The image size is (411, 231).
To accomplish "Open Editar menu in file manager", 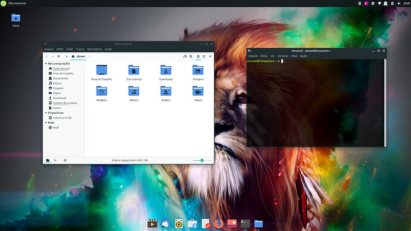I will [x=60, y=49].
